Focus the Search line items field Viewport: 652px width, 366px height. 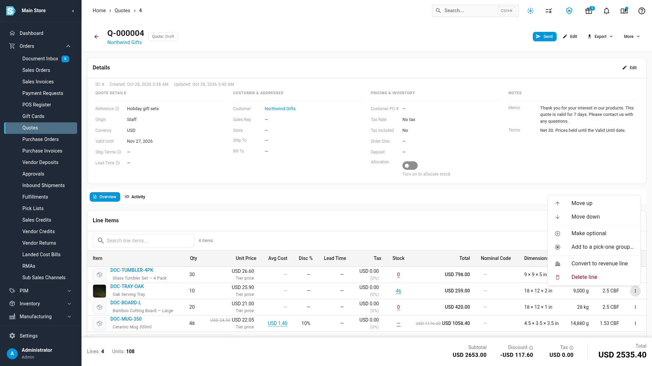[144, 241]
